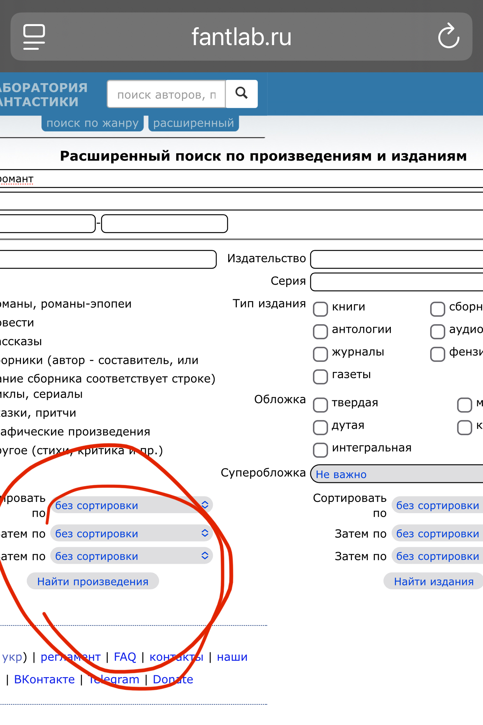This screenshot has height=725, width=483.
Task: Open the last 'Затем по' works sort dropdown
Action: pos(131,556)
